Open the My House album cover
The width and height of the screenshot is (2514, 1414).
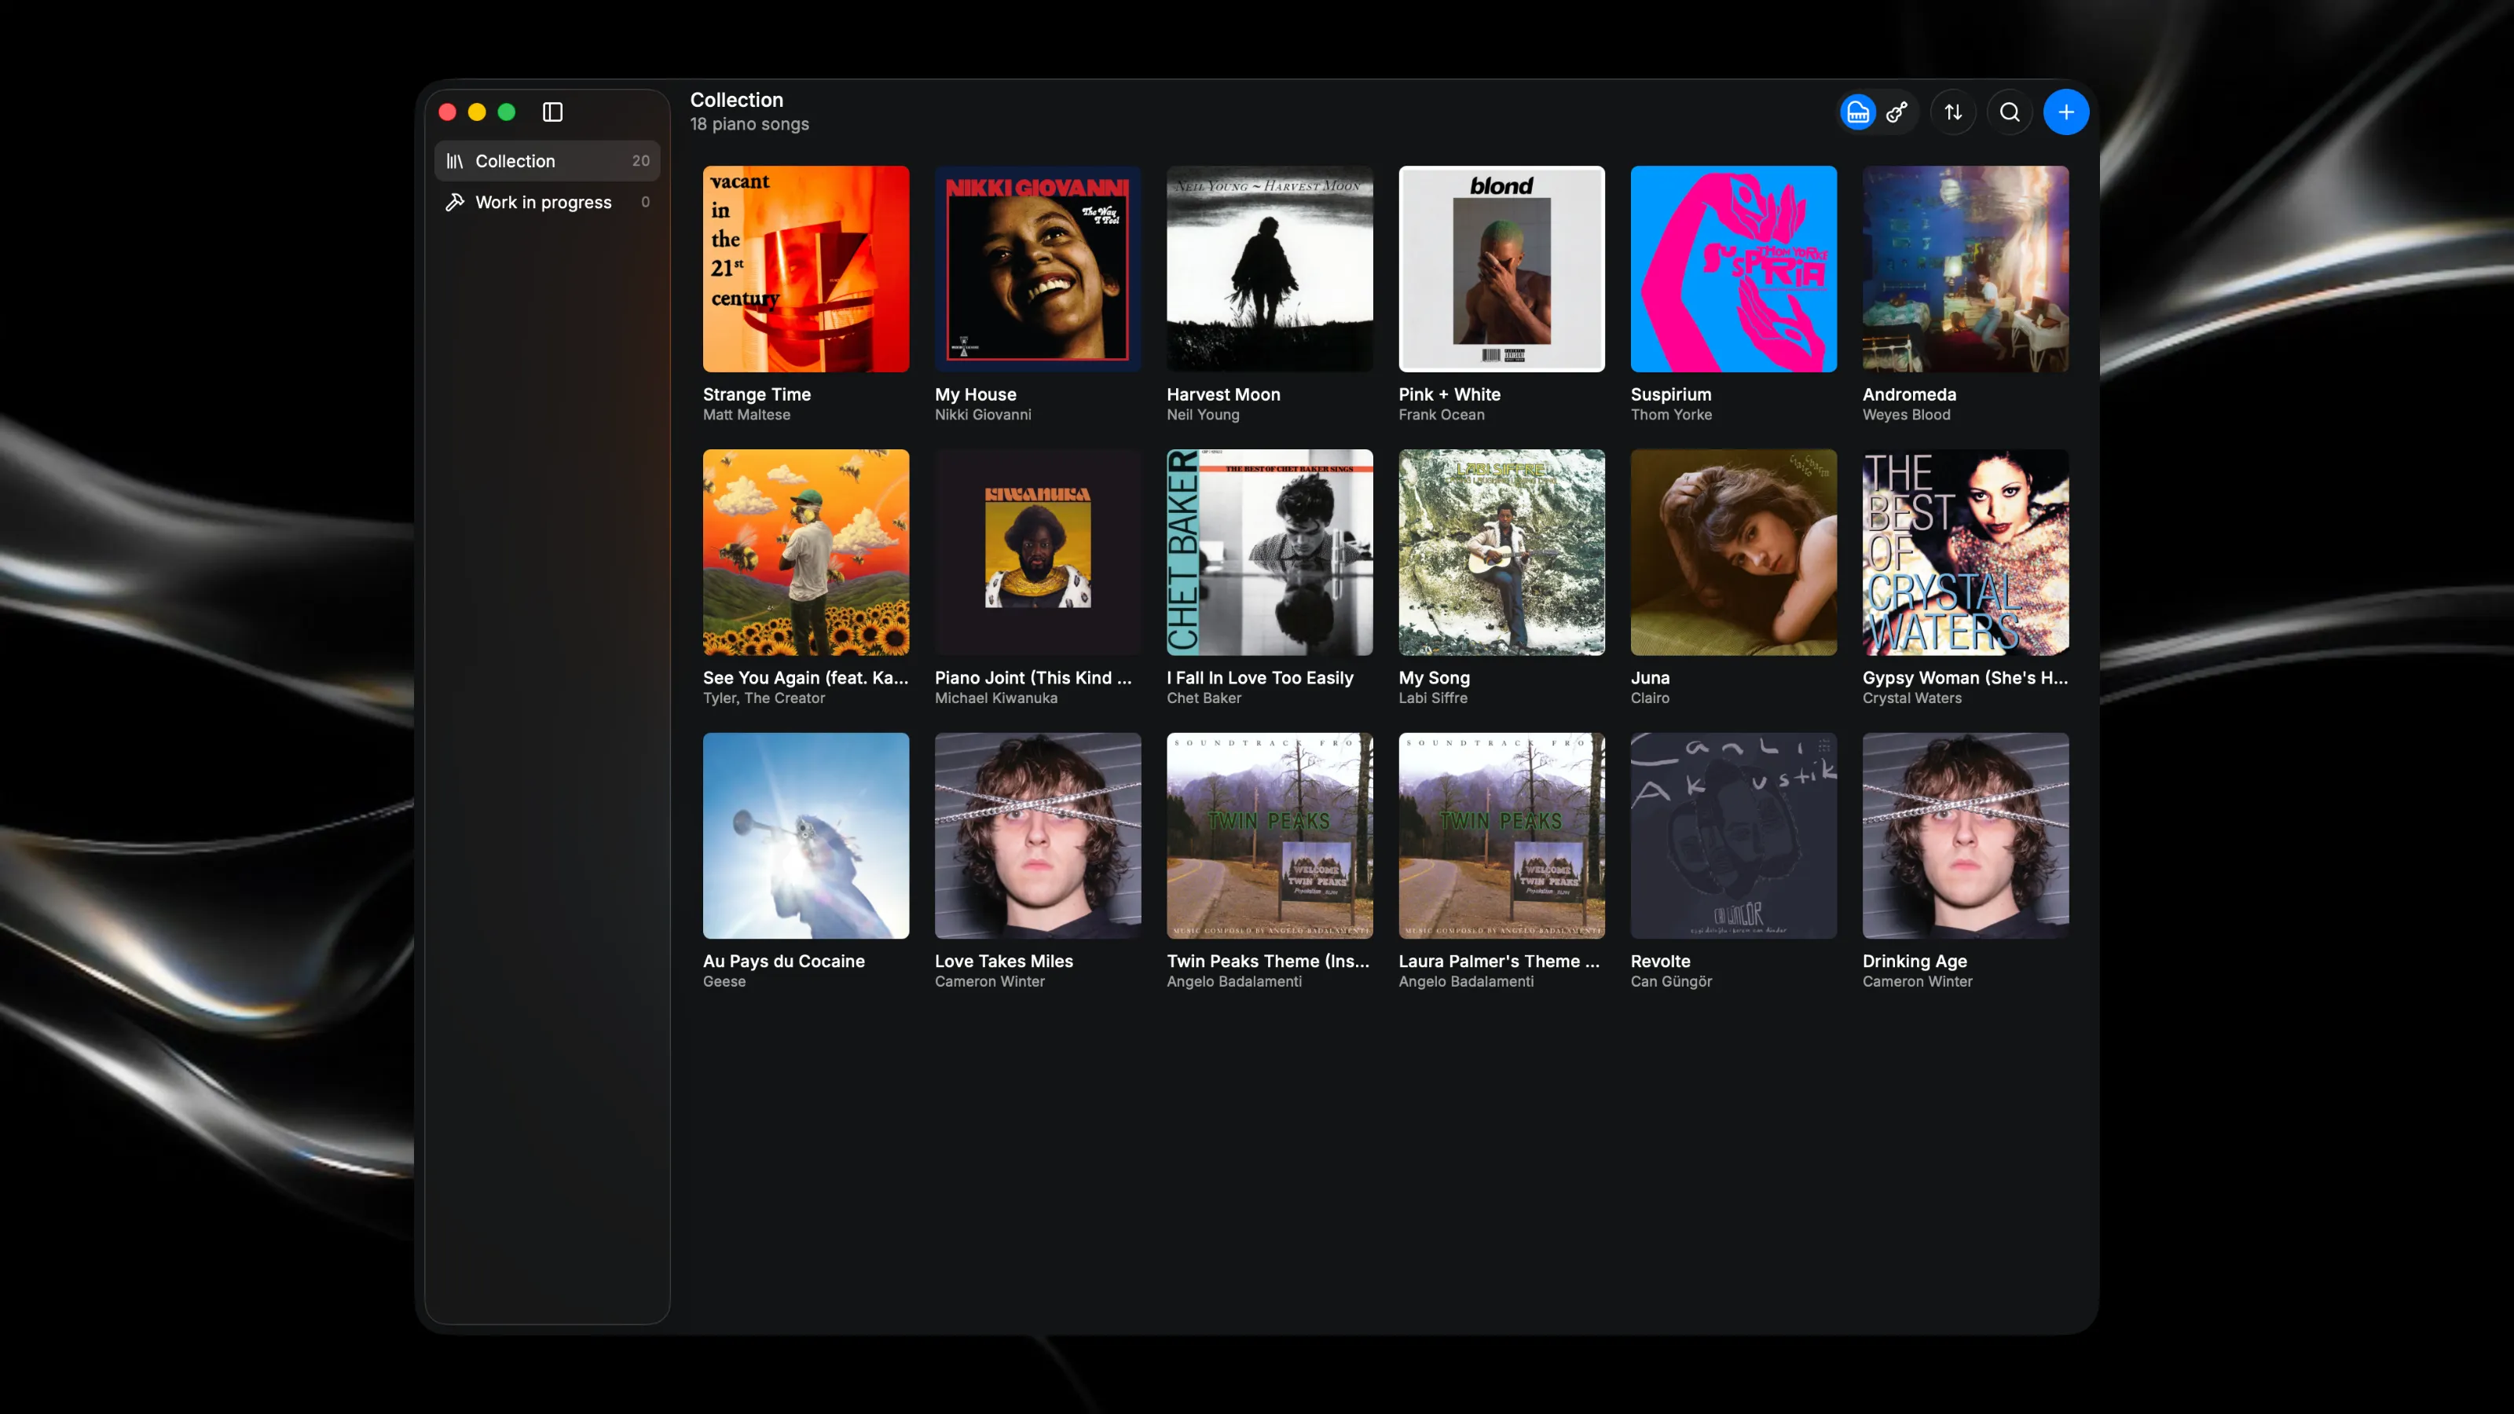pyautogui.click(x=1037, y=269)
